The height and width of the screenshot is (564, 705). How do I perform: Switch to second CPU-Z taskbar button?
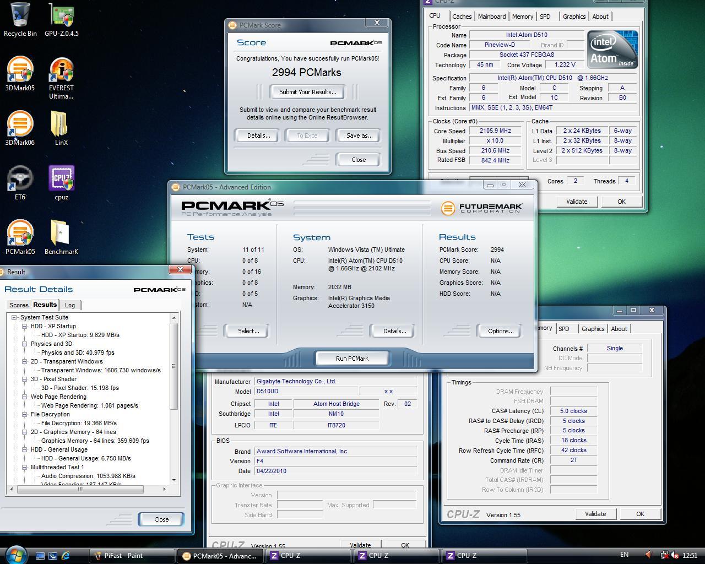click(397, 556)
